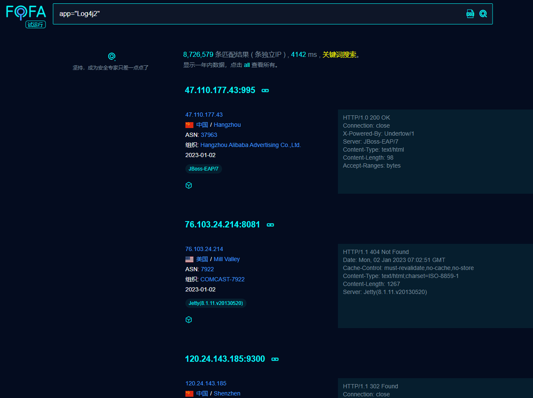Click the JBoss-EAP/7 tag
This screenshot has width=533, height=398.
click(204, 169)
